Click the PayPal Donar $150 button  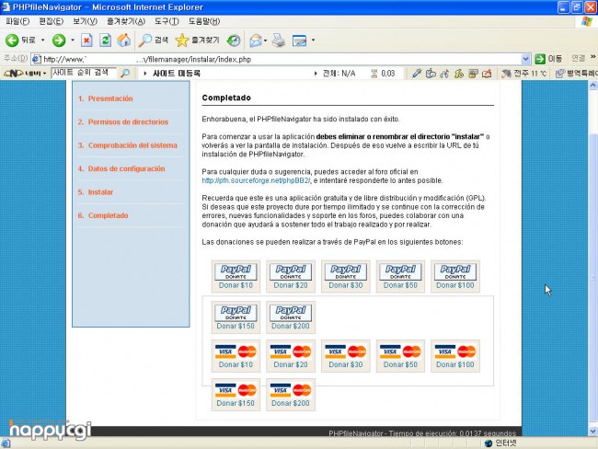(236, 317)
